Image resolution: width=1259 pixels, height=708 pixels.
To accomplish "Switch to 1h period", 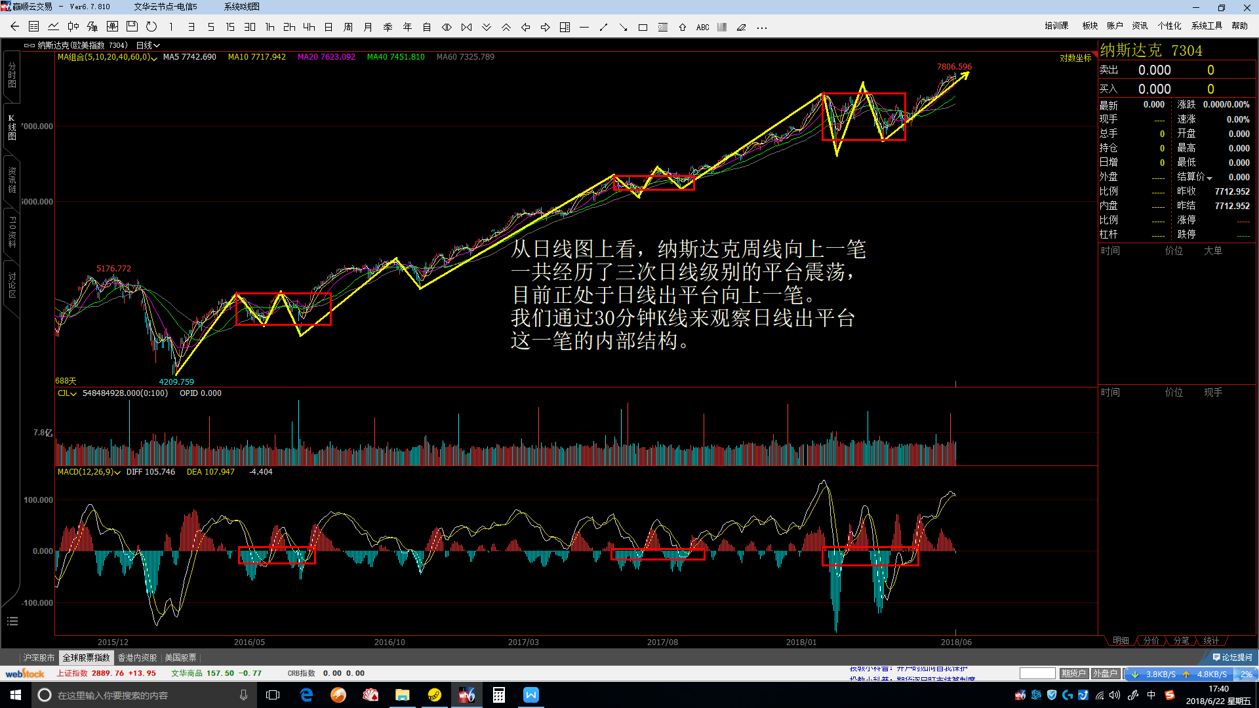I will tap(270, 27).
